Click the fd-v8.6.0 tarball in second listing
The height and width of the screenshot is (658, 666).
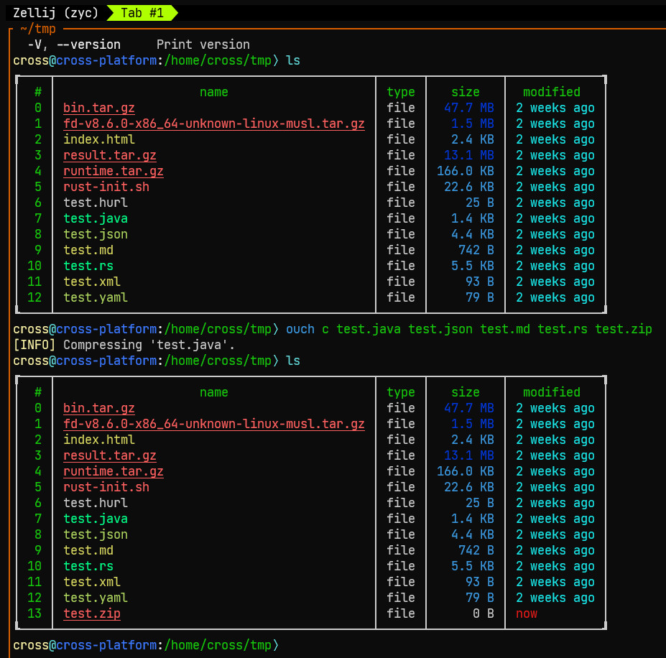[214, 424]
